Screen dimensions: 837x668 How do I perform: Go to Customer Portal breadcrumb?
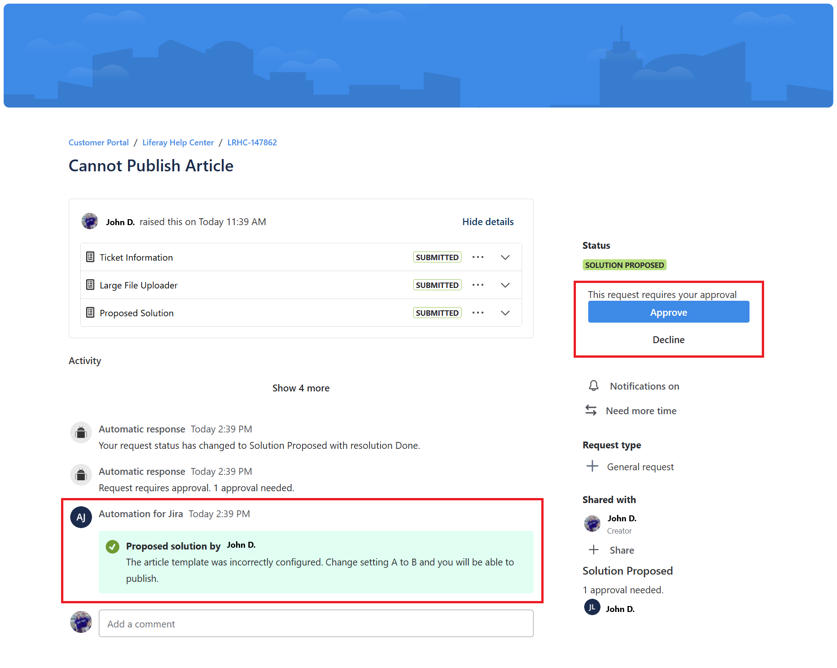[x=98, y=143]
